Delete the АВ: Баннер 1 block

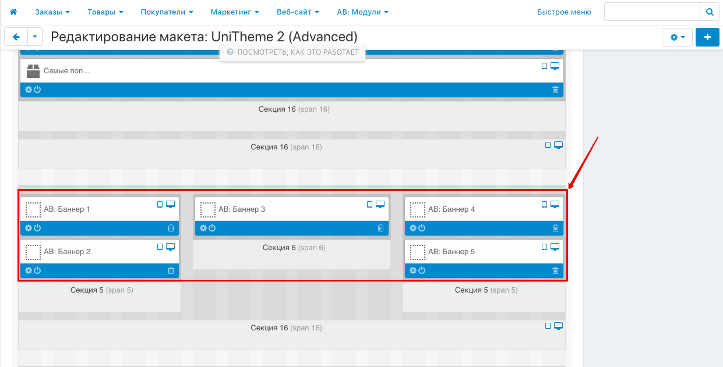171,228
